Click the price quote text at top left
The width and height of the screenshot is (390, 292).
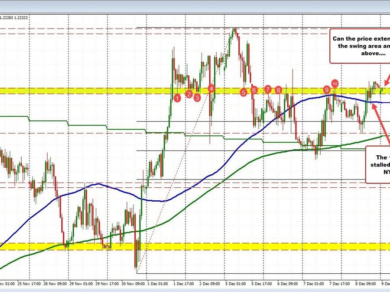[x=15, y=18]
